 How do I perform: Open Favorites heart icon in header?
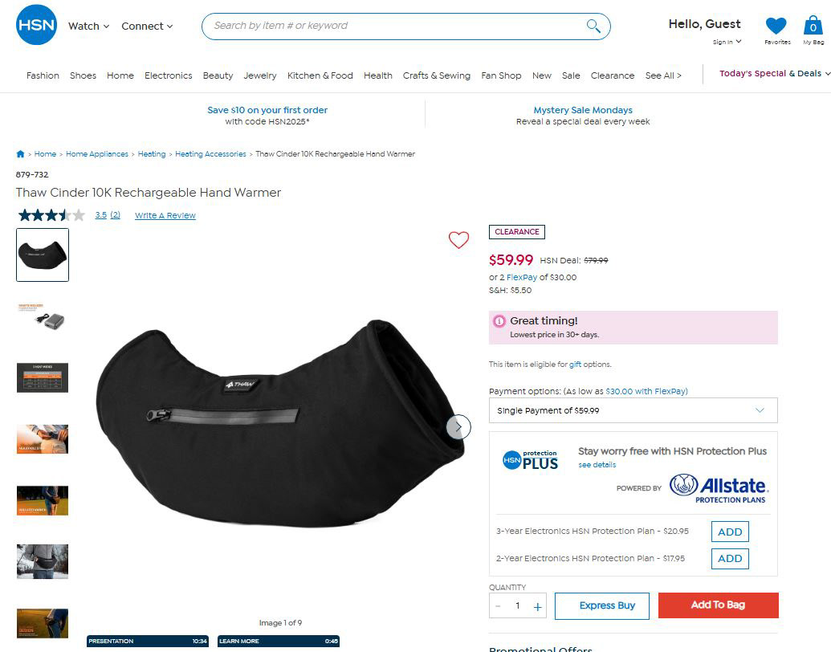coord(776,26)
